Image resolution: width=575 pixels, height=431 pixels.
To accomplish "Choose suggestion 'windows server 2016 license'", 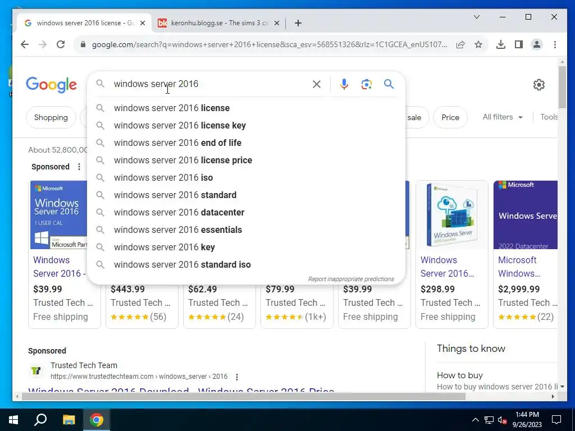I will coord(246,108).
